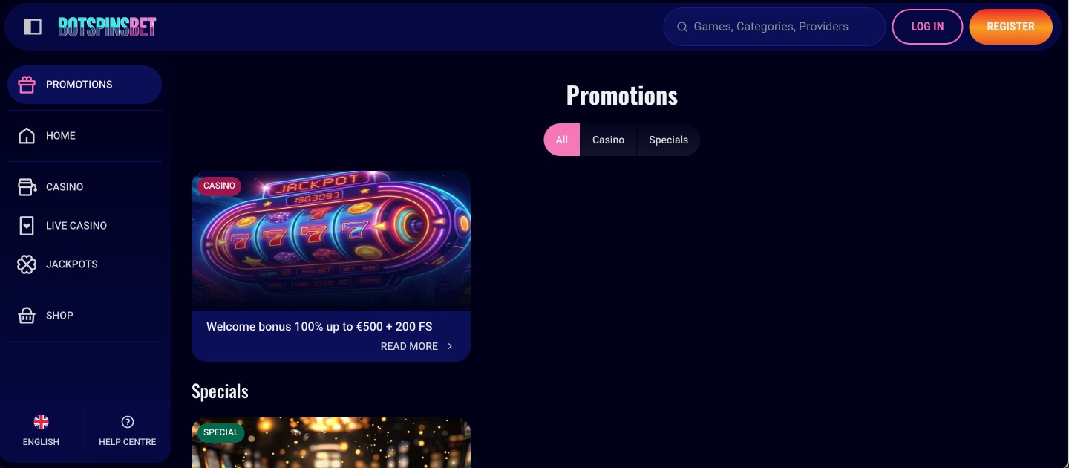Switch to the Specials filter tab

click(668, 140)
